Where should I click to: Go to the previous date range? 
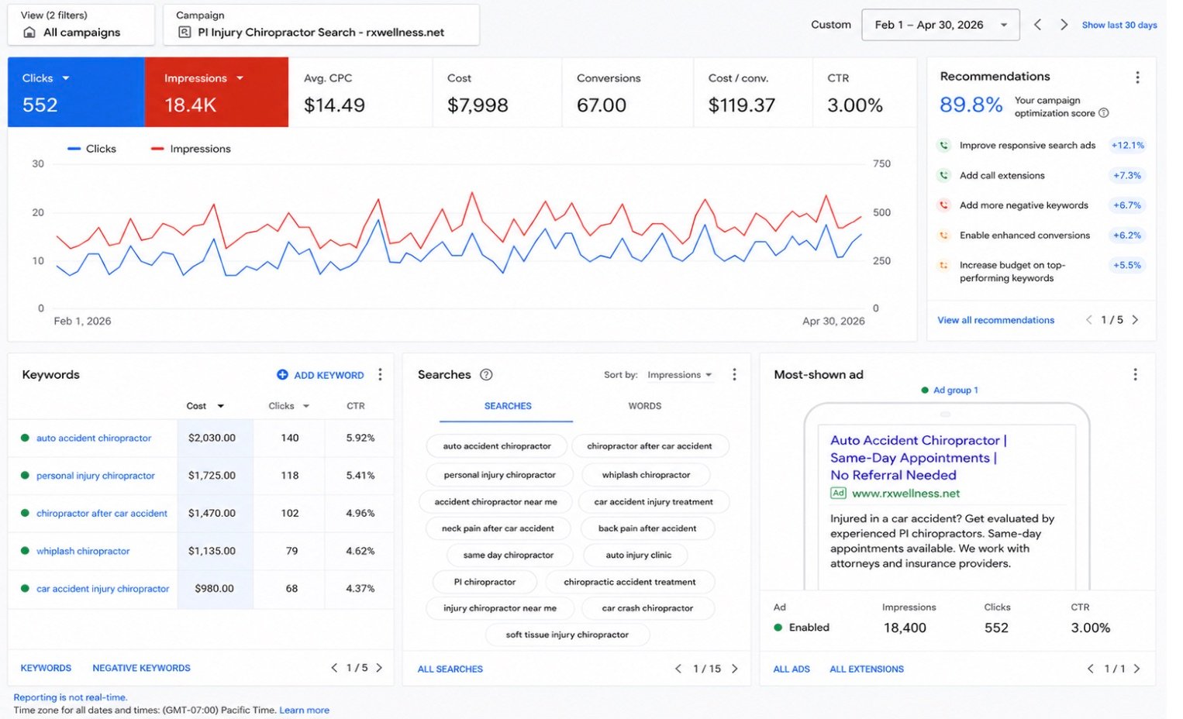point(1037,25)
